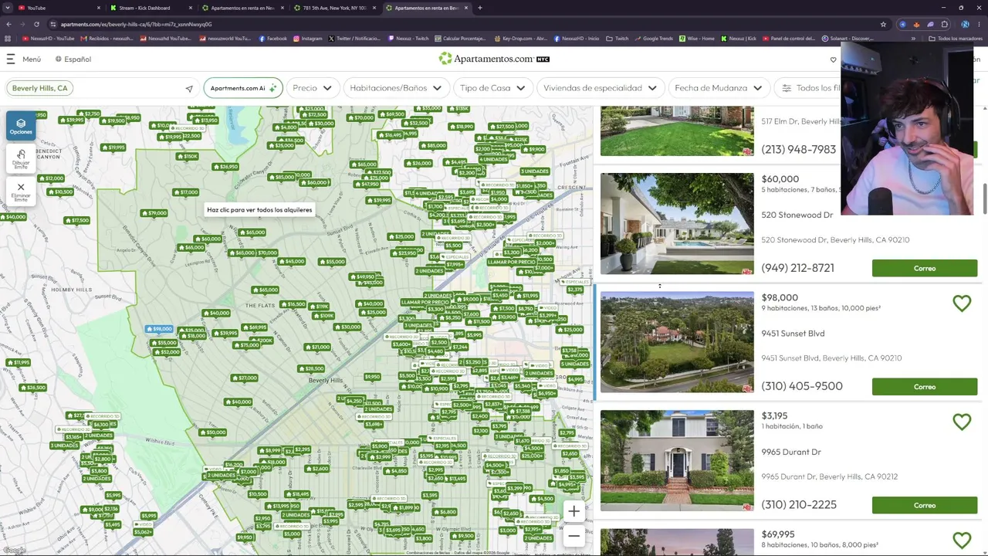Image resolution: width=988 pixels, height=556 pixels.
Task: Open Facebook bookmark
Action: [273, 39]
